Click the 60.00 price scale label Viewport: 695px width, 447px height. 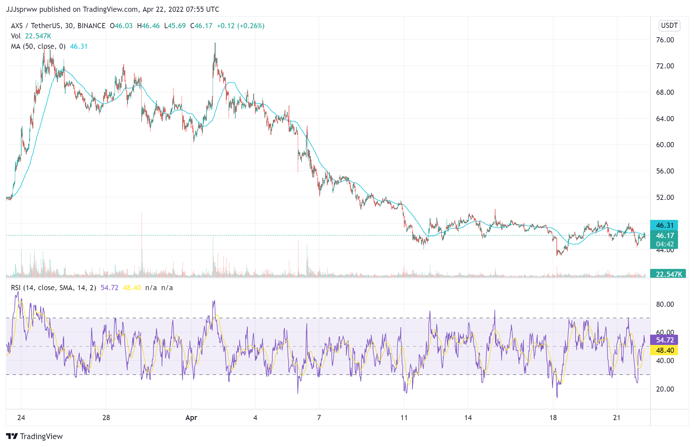pyautogui.click(x=665, y=145)
